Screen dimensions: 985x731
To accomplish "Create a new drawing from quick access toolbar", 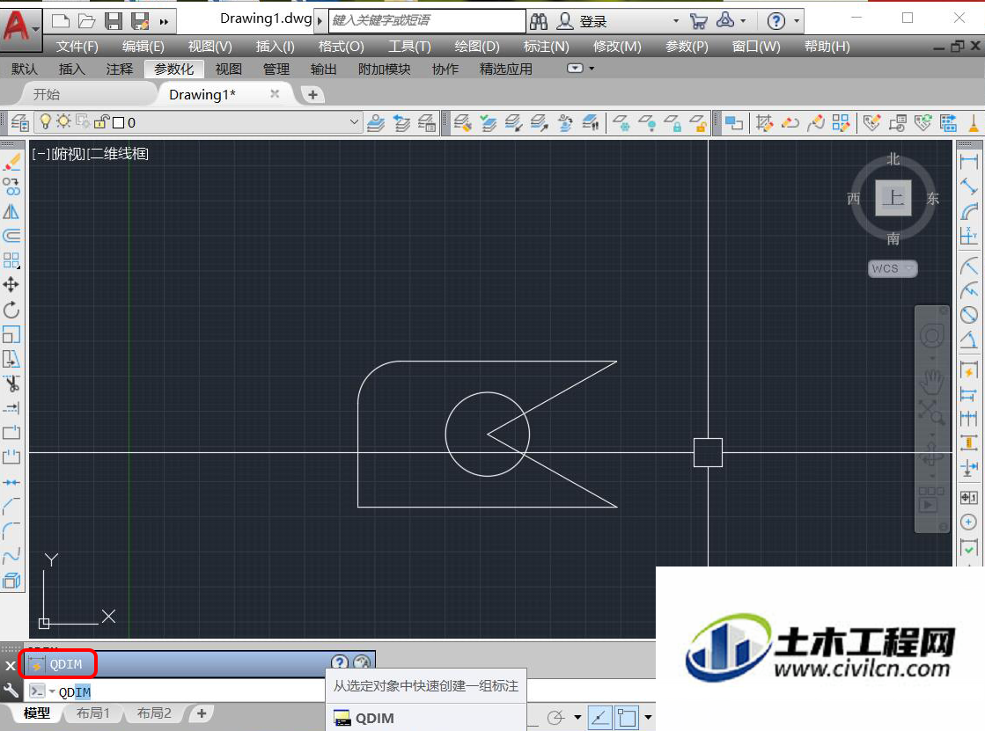I will tap(61, 21).
